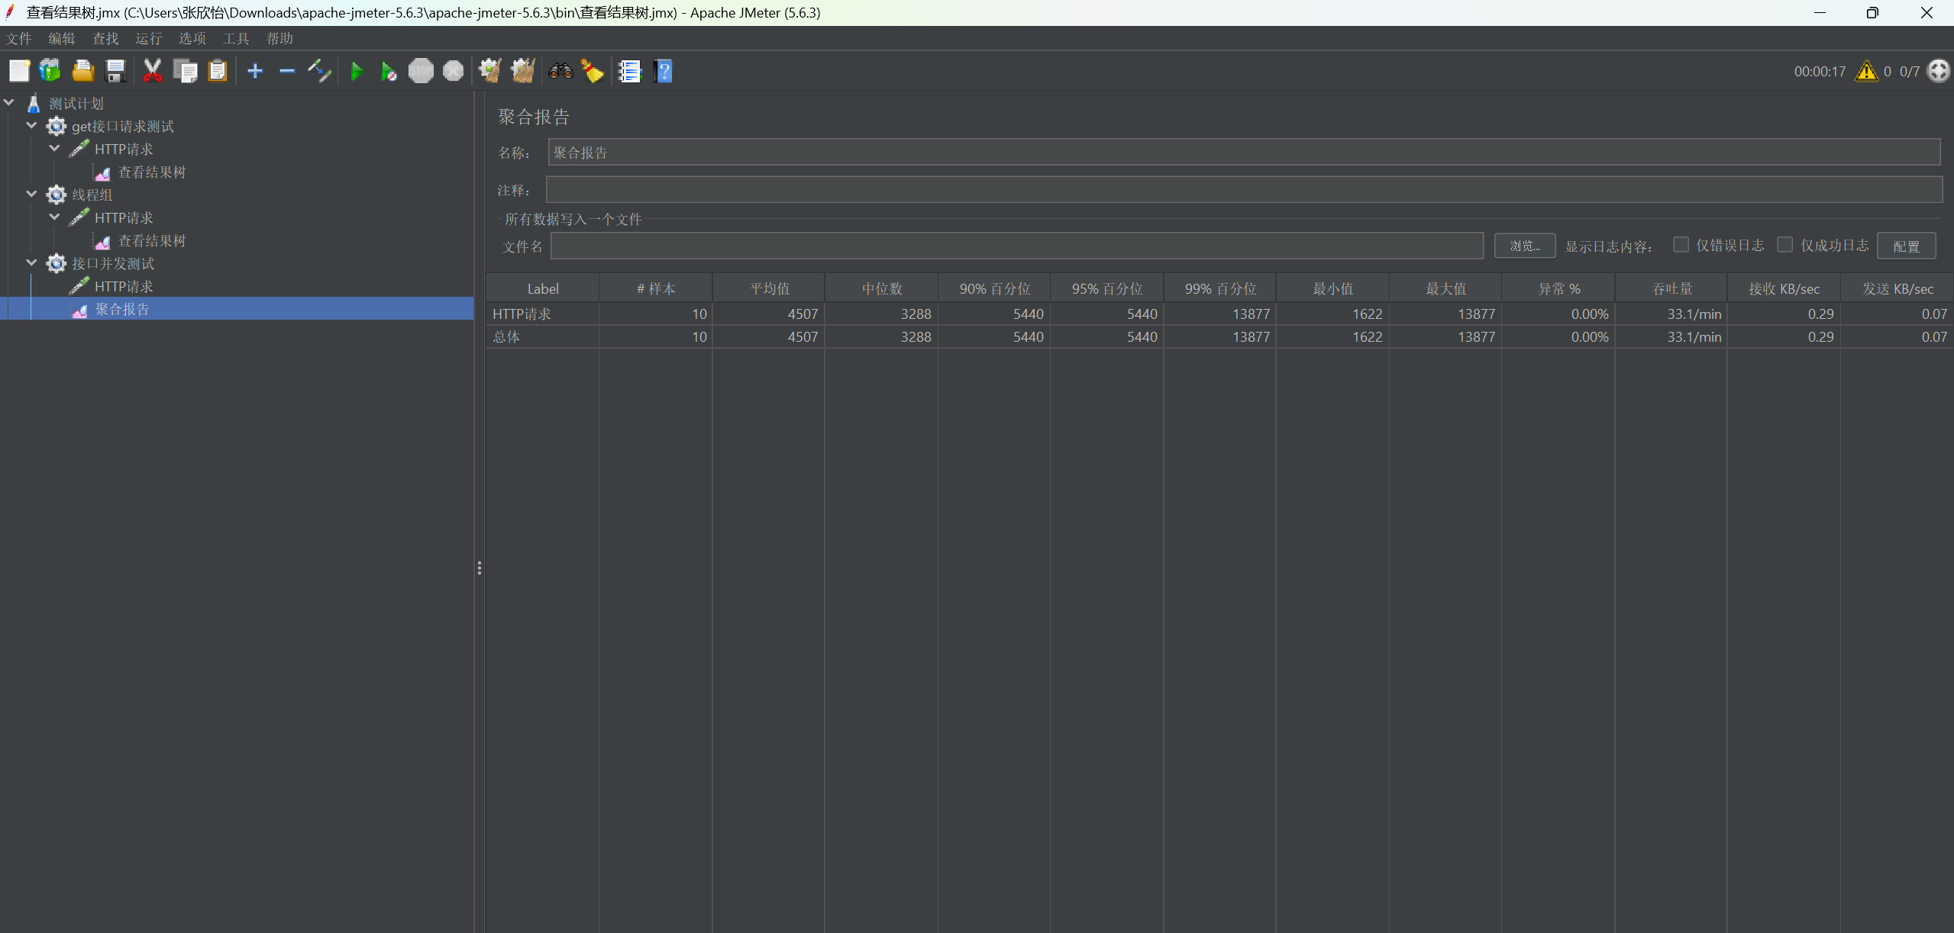Open the 选项 menu

coord(192,39)
